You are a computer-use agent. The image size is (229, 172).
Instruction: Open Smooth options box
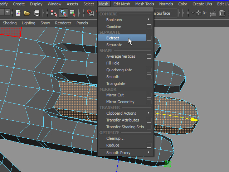pyautogui.click(x=149, y=77)
